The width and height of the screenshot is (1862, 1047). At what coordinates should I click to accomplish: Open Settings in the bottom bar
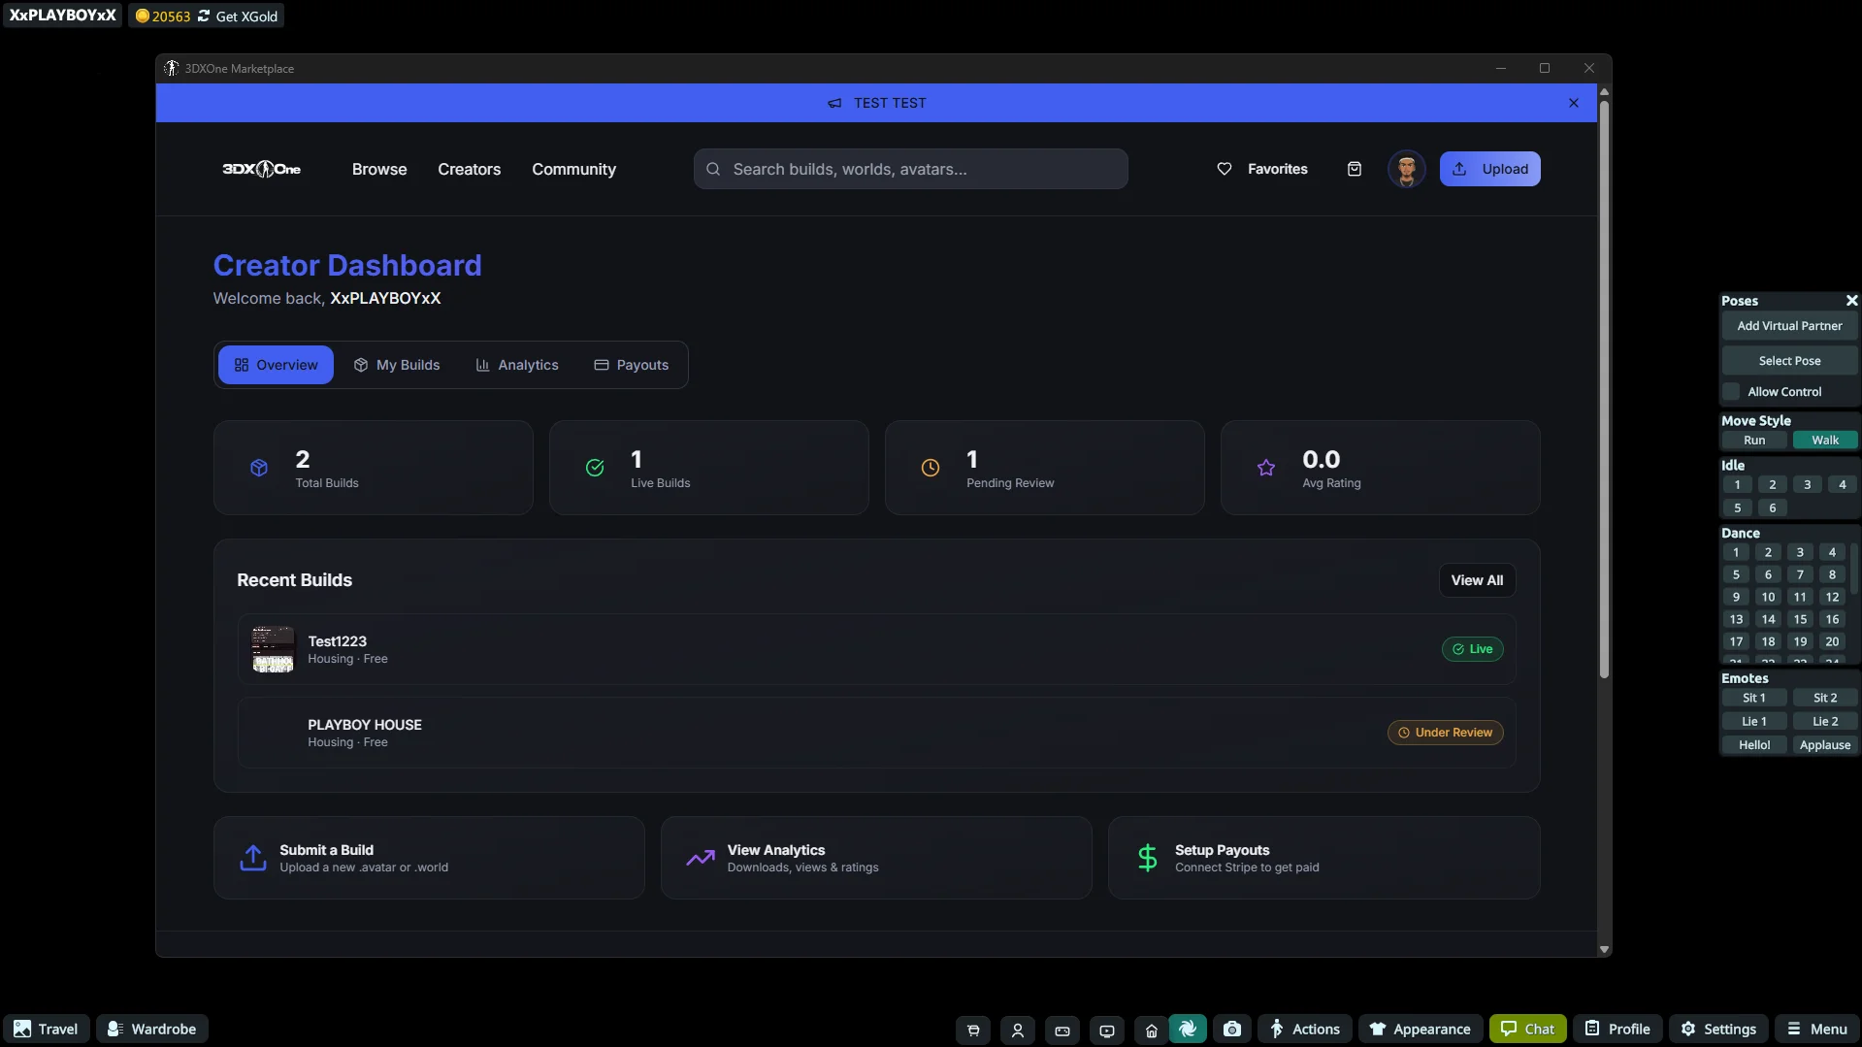tap(1718, 1029)
